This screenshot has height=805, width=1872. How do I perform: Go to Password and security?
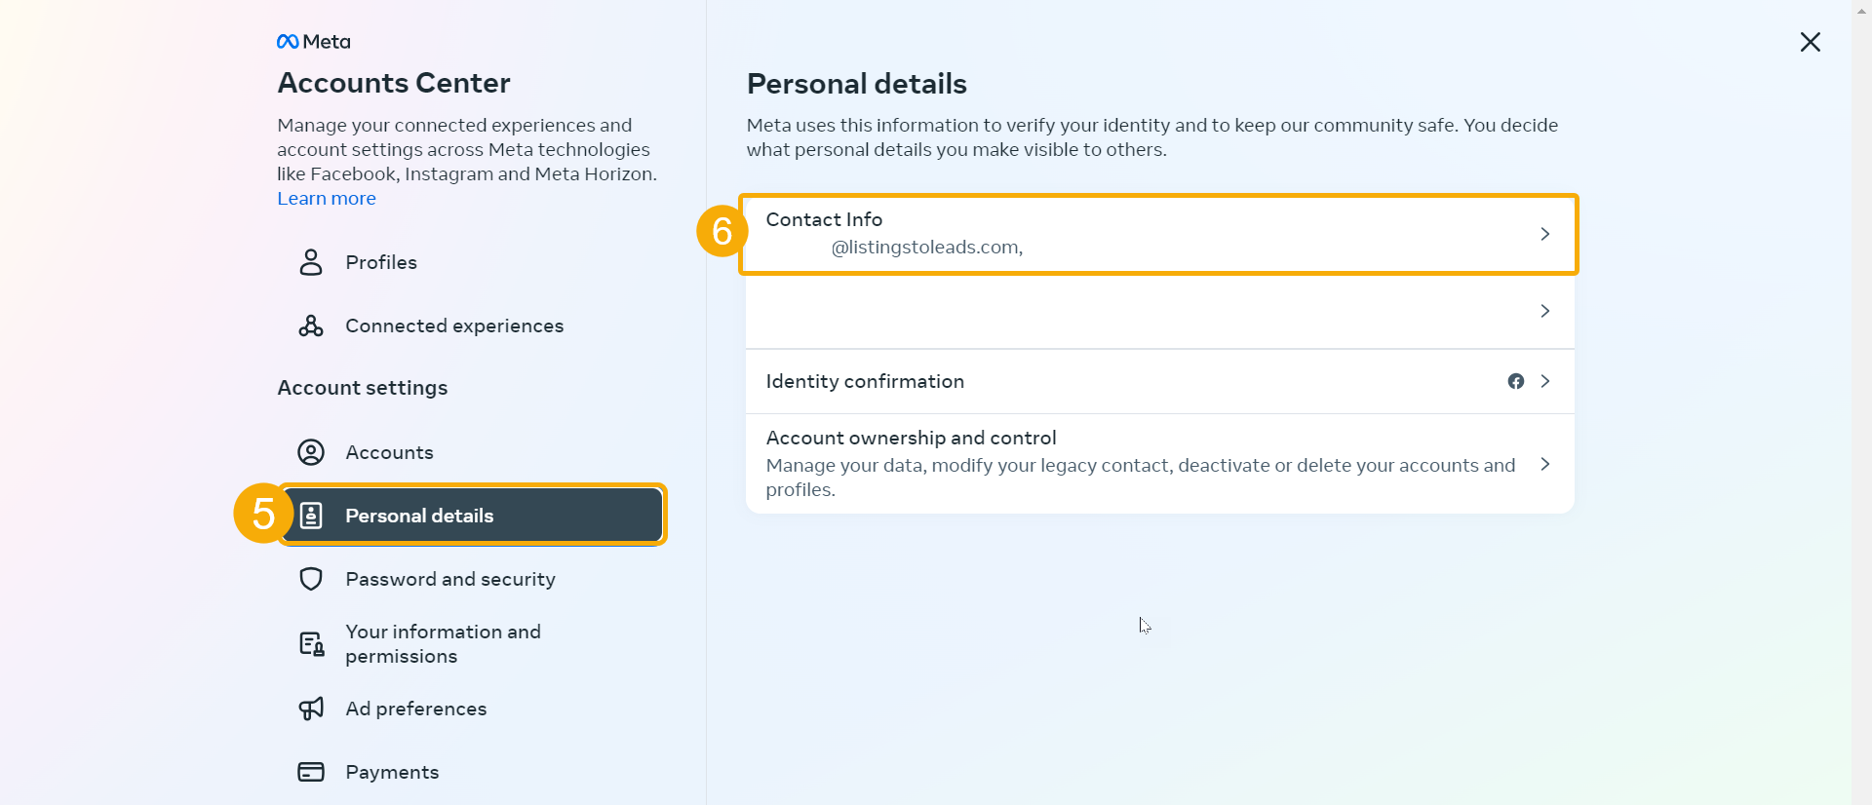[x=450, y=579]
